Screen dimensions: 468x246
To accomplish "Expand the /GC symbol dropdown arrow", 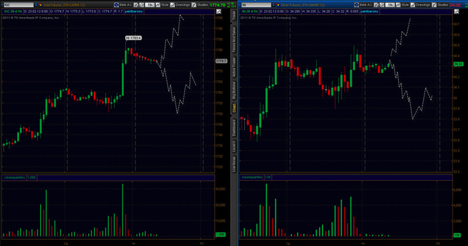I will (36, 5).
